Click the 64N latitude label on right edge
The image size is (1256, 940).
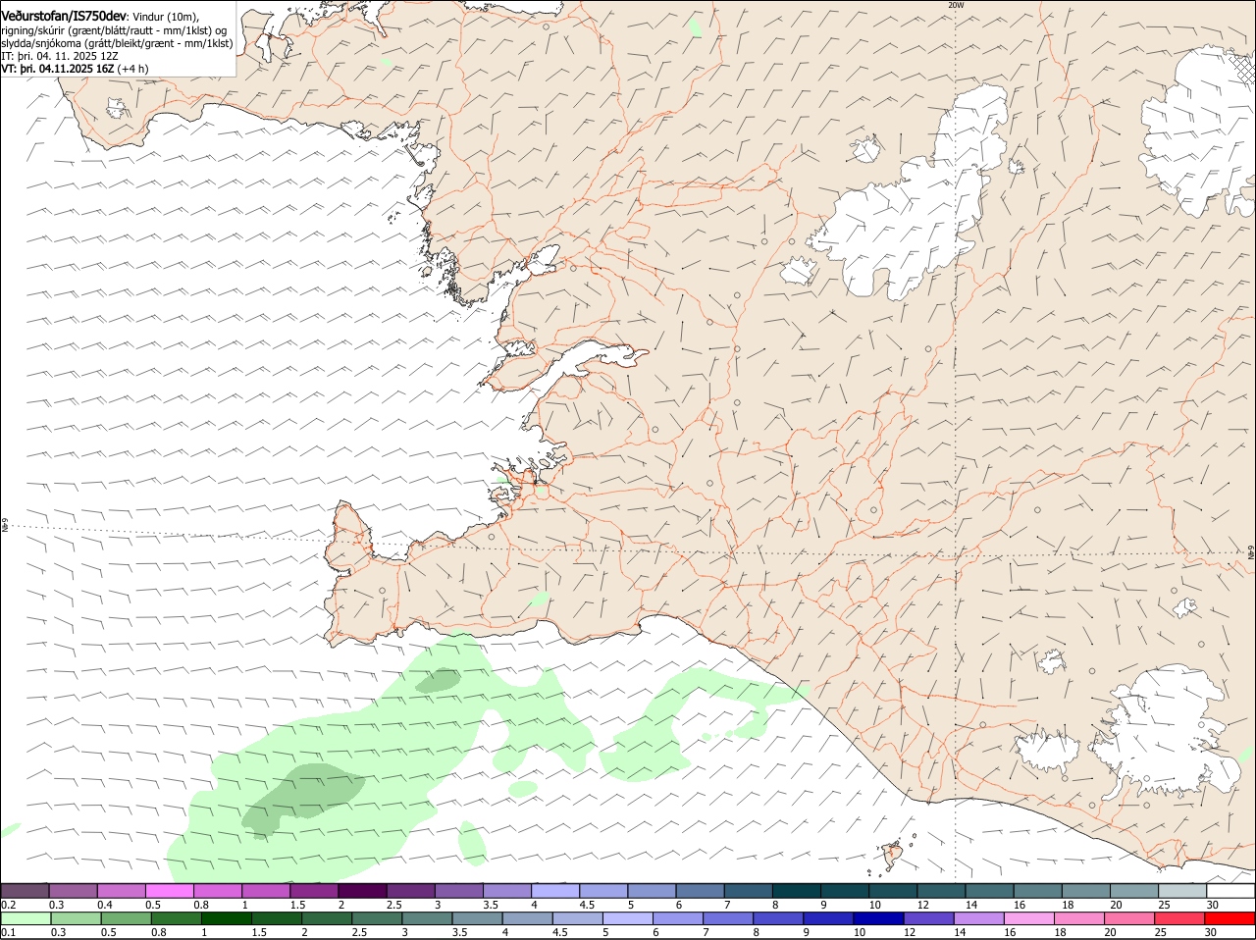(1251, 554)
